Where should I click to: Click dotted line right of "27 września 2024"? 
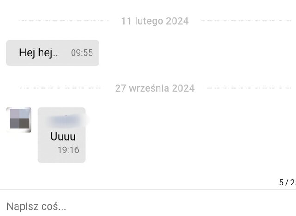pos(249,88)
